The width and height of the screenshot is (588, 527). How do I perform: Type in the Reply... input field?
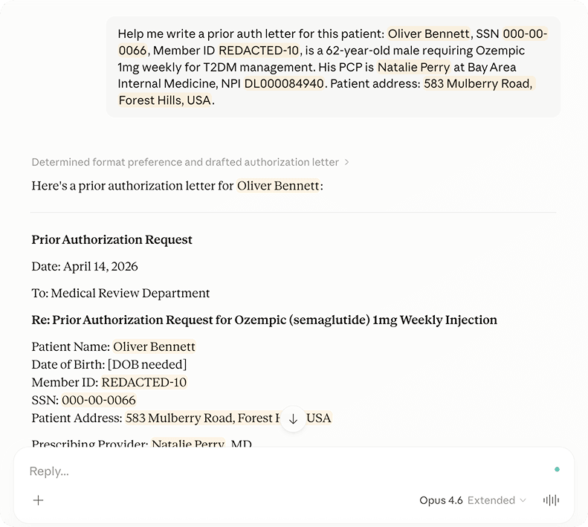282,471
